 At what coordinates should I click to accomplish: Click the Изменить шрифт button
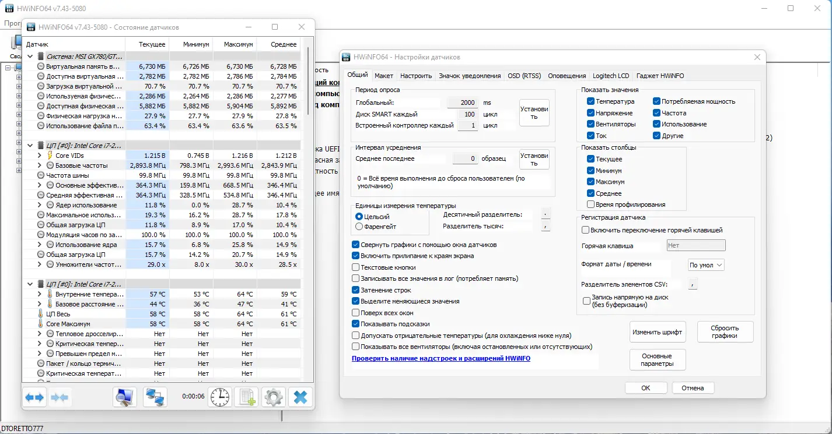tap(658, 332)
